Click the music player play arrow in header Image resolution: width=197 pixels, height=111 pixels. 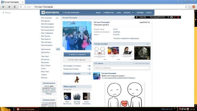(133, 12)
